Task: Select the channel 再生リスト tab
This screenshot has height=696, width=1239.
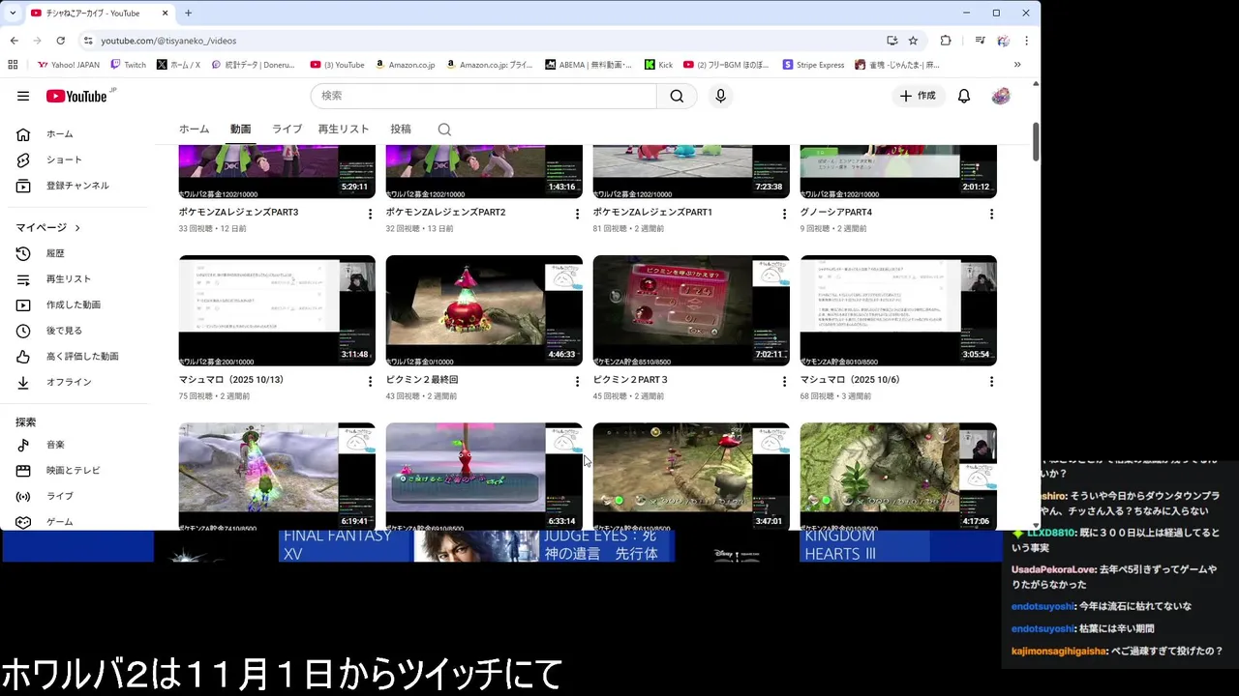Action: click(x=344, y=129)
